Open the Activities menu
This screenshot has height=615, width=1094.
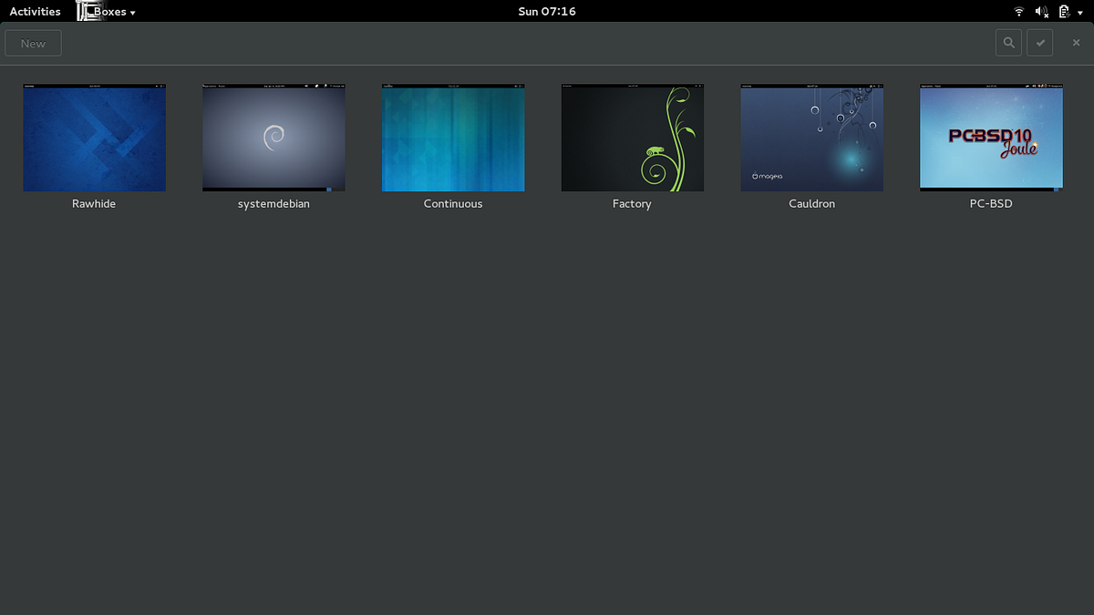click(34, 11)
